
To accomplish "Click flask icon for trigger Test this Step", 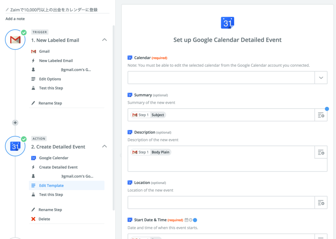I will click(33, 88).
